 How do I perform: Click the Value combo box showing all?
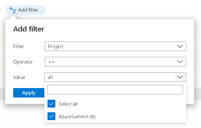point(115,77)
